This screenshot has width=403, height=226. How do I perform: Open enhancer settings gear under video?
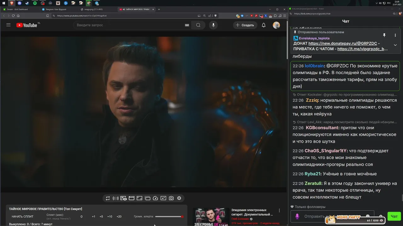coord(179,198)
